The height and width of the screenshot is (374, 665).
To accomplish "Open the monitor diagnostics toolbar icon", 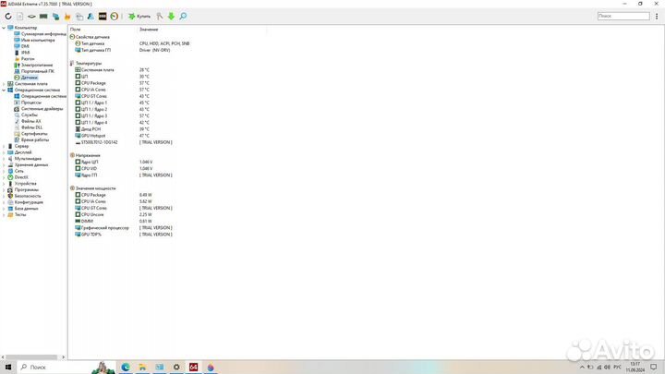I will 79,16.
